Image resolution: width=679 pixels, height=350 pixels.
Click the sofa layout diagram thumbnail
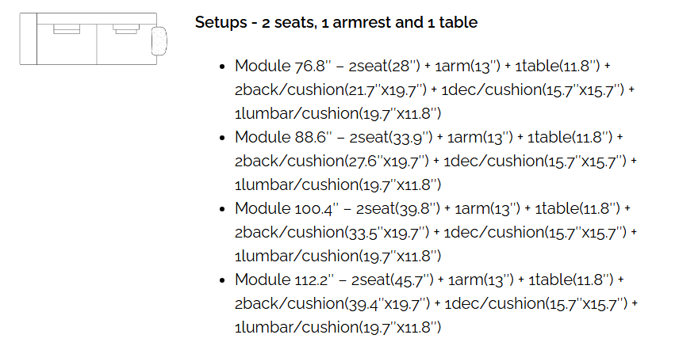point(93,39)
